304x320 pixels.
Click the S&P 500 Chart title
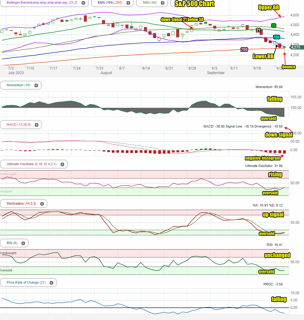tap(195, 4)
